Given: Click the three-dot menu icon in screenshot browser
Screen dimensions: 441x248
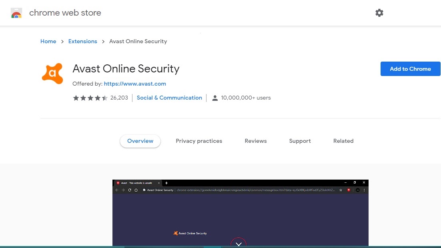Looking at the screenshot, I should click(x=364, y=190).
